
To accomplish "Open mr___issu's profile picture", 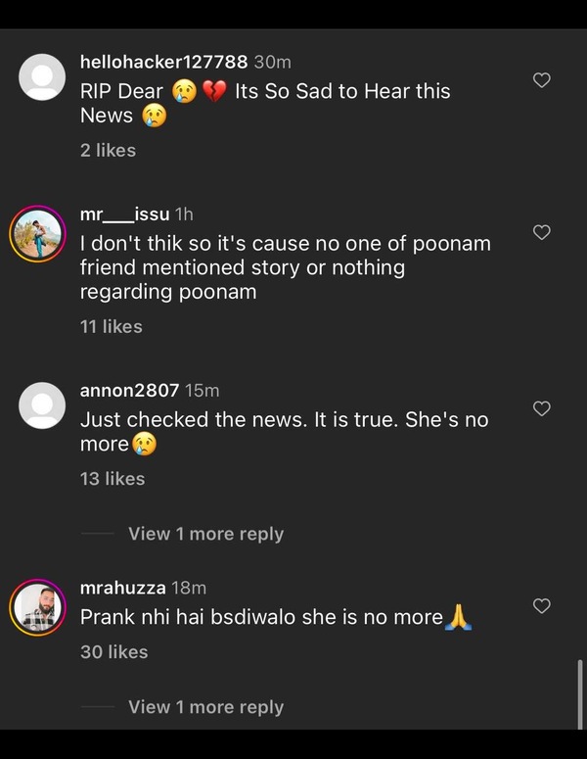I will coord(38,235).
